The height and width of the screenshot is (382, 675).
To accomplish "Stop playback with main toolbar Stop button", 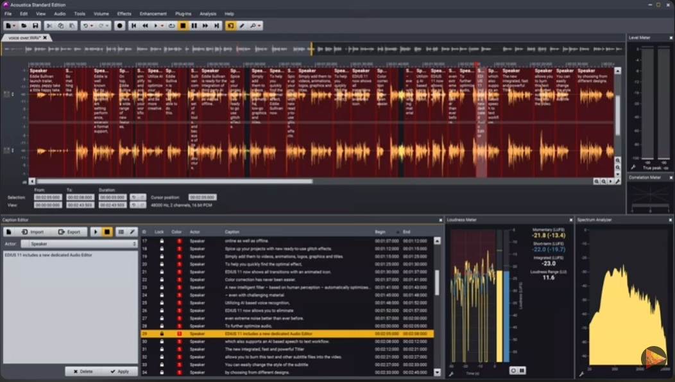I will (183, 26).
